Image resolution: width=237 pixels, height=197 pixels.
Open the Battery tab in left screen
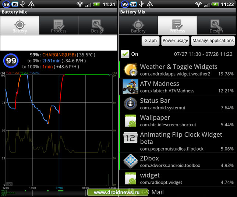(x=20, y=25)
